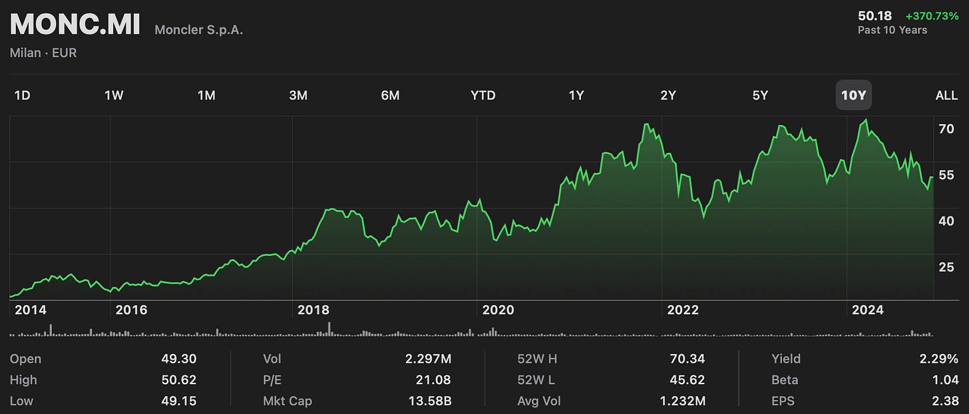Viewport: 969px width, 414px height.
Task: Click the Yield label
Action: coord(786,359)
